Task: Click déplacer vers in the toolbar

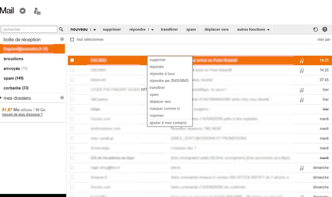Action: pyautogui.click(x=216, y=30)
